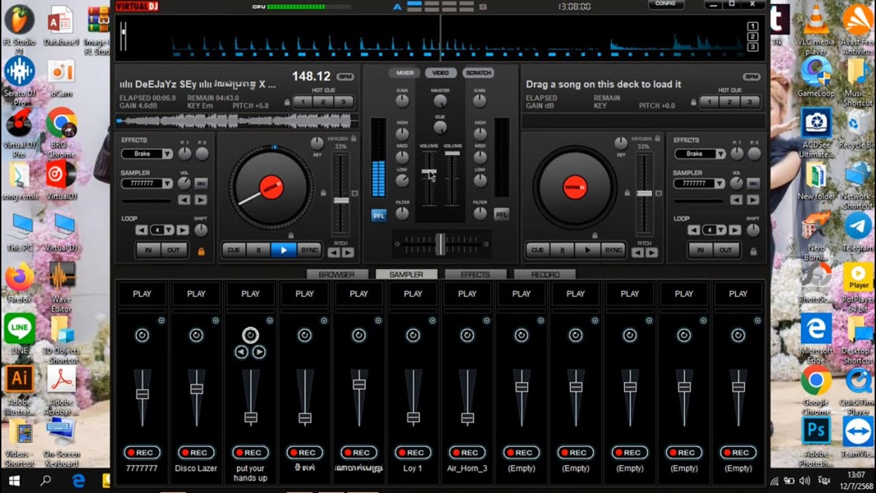Click the right deck SYNC button
The height and width of the screenshot is (493, 876).
pos(613,250)
